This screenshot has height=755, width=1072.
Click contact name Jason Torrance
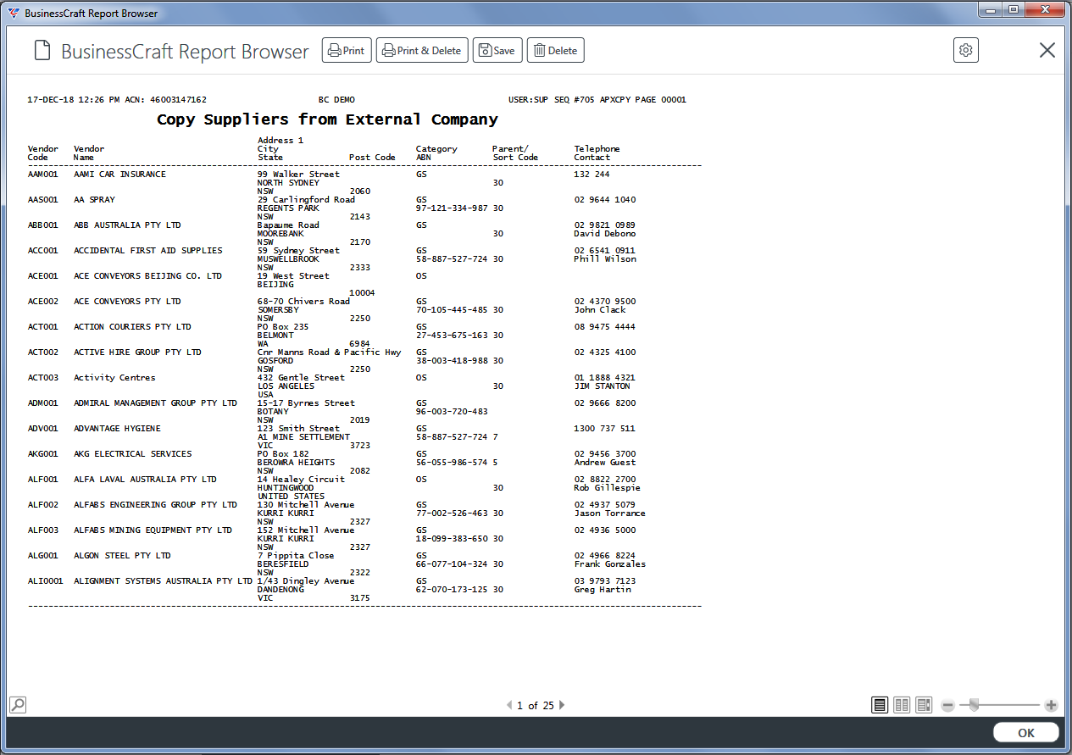pos(610,514)
